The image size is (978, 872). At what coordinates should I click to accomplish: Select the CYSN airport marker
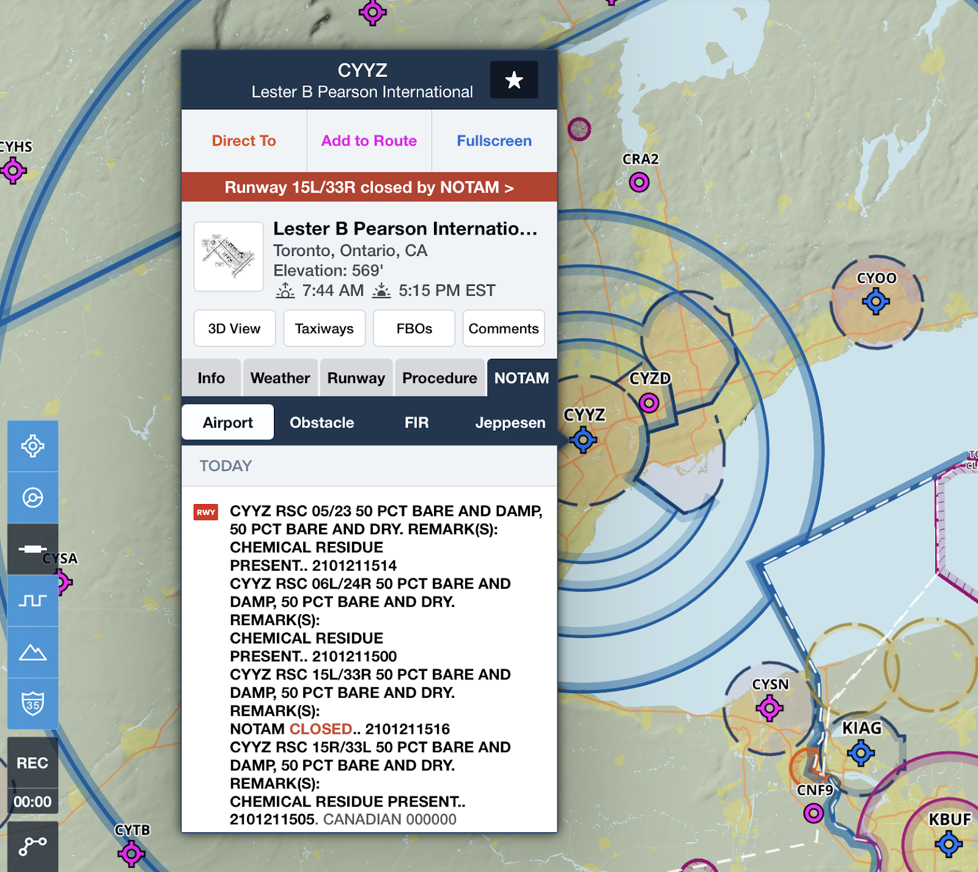(x=770, y=708)
